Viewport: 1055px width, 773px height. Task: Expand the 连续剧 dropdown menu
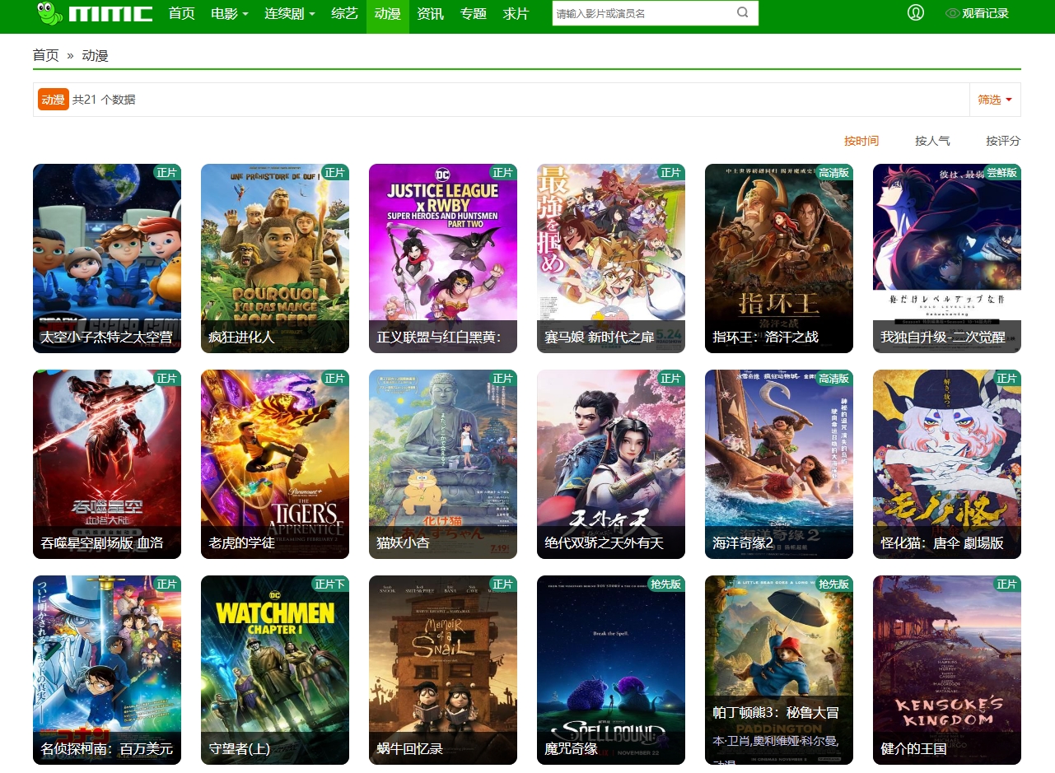290,13
